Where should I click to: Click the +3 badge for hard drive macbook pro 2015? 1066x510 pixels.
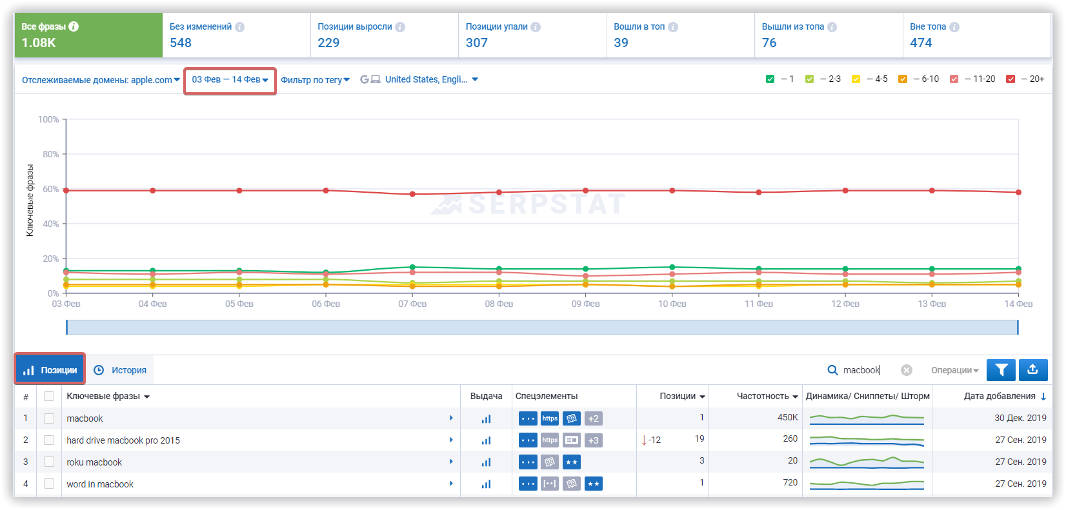click(594, 440)
